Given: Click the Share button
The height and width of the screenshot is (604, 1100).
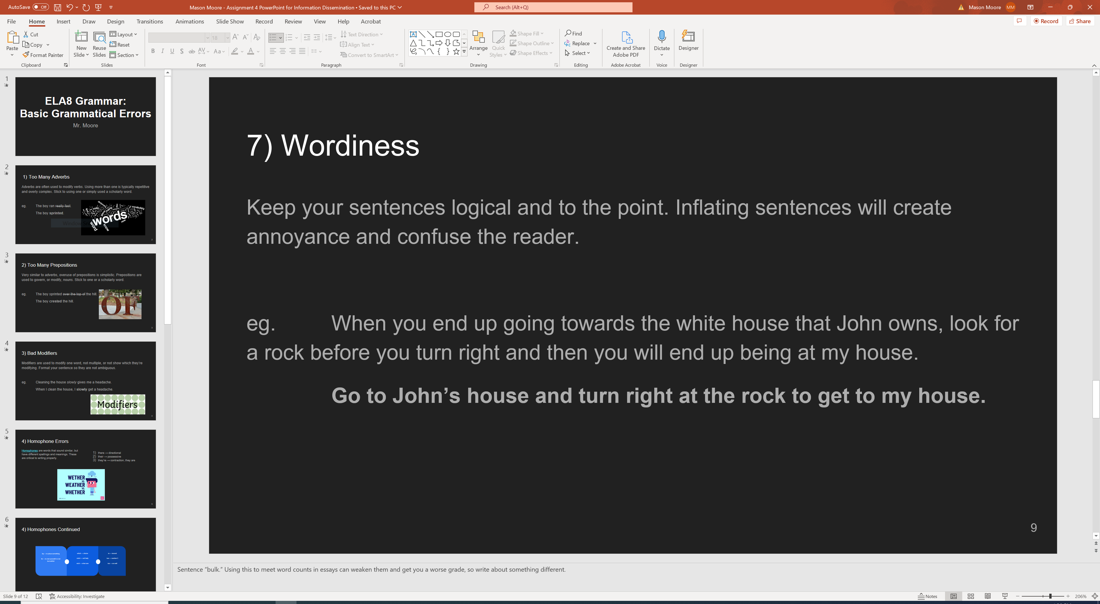Looking at the screenshot, I should tap(1080, 21).
